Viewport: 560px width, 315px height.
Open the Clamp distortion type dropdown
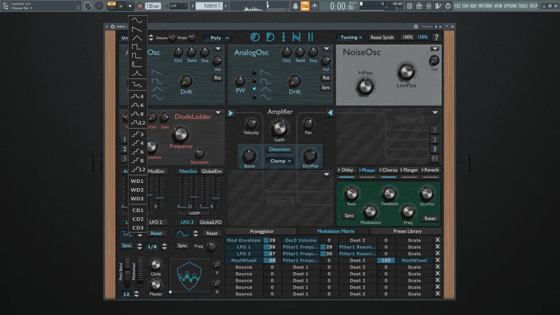[280, 161]
